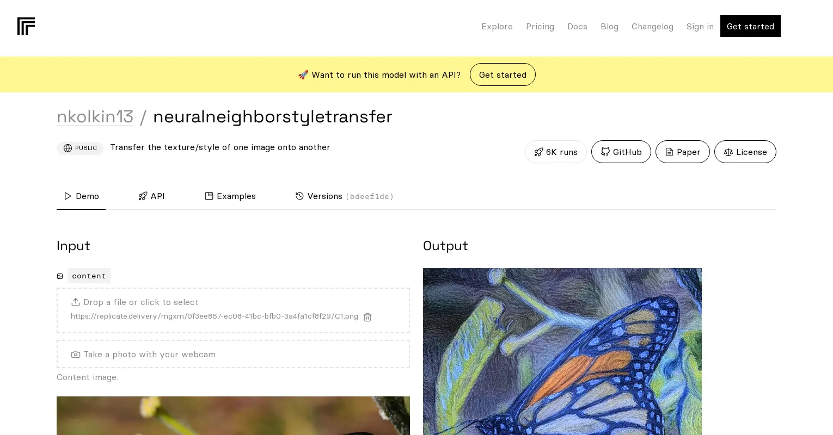This screenshot has height=435, width=833.
Task: Switch to the Examples tab
Action: [230, 196]
